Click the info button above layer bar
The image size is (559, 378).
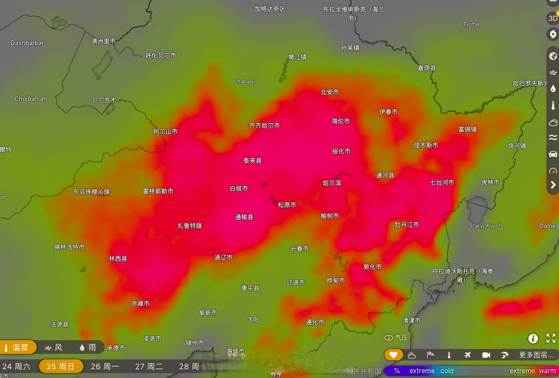pos(533,338)
